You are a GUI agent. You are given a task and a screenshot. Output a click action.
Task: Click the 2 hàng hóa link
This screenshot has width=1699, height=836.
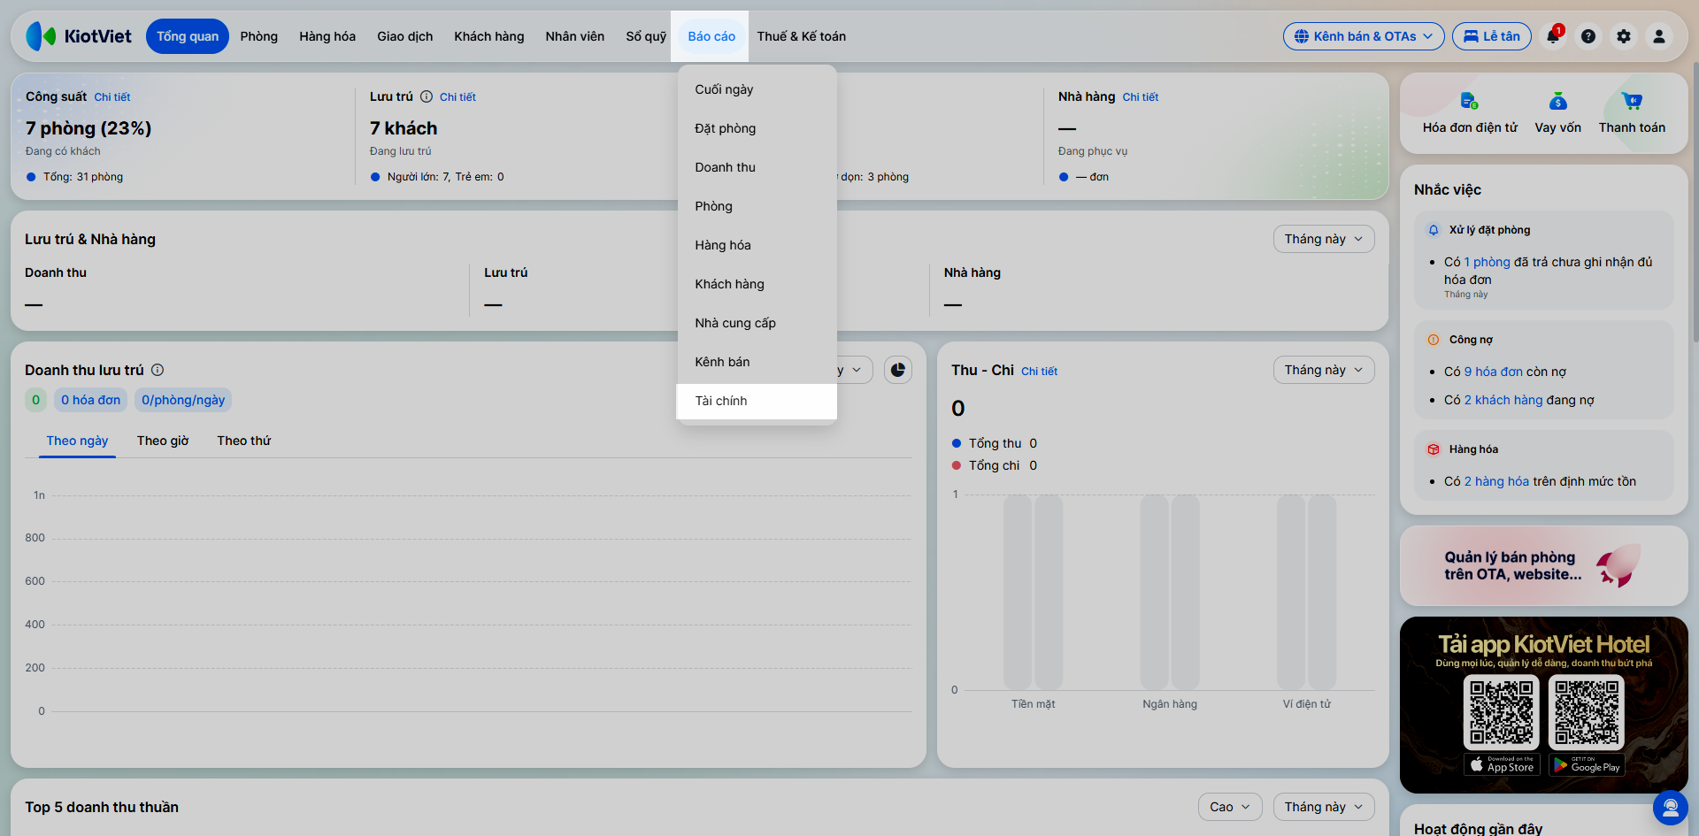1497,481
